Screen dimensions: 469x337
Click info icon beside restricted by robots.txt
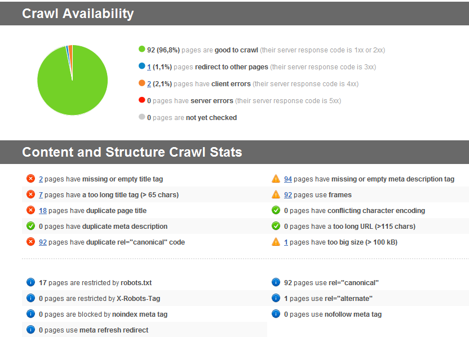31,282
